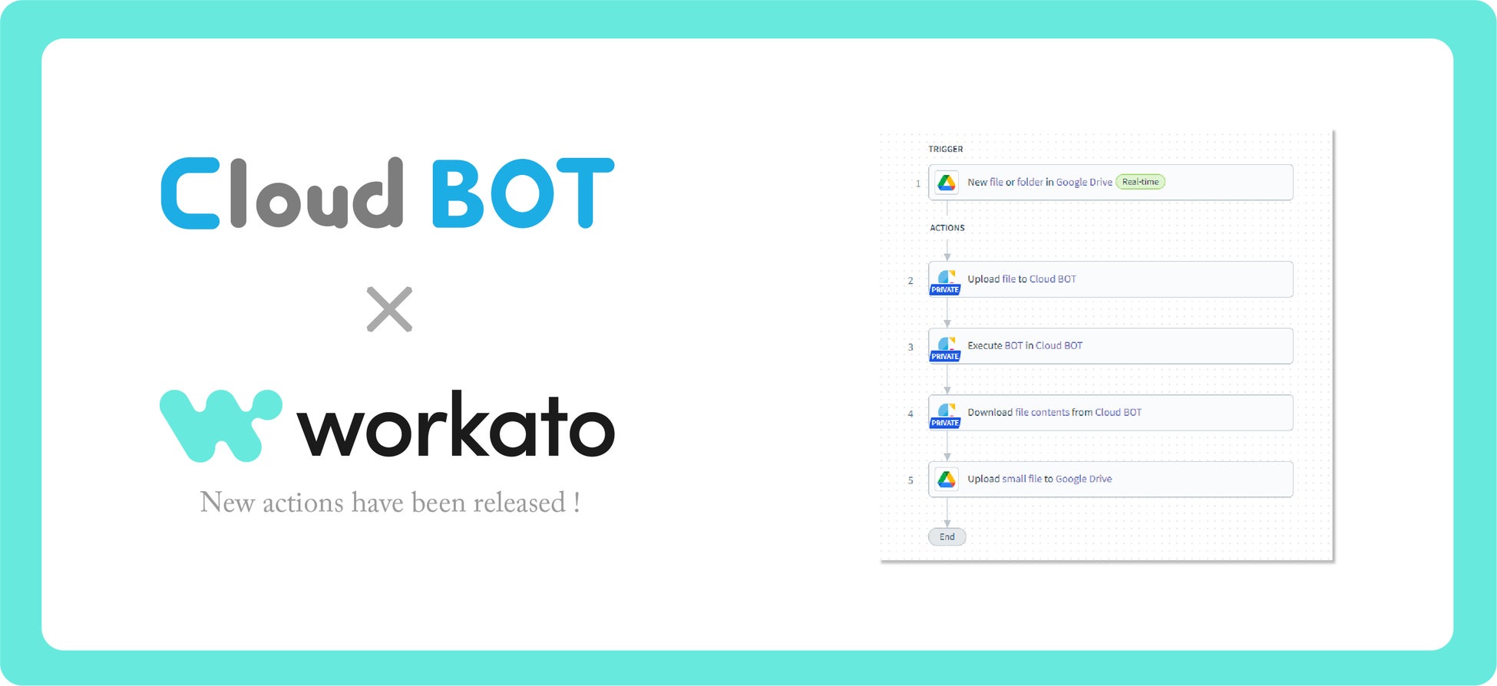Viewport: 1497px width, 686px height.
Task: Click the Cloud BOT logo
Action: [x=388, y=193]
